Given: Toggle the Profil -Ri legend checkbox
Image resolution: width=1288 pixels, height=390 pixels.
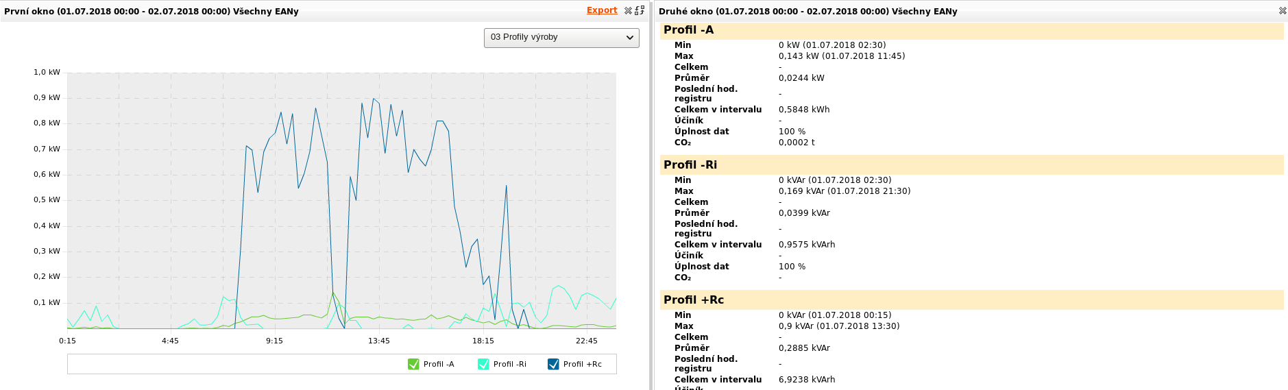Looking at the screenshot, I should 483,364.
